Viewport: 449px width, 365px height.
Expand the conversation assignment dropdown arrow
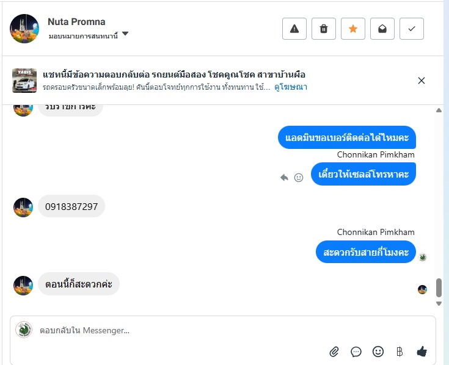[x=125, y=34]
